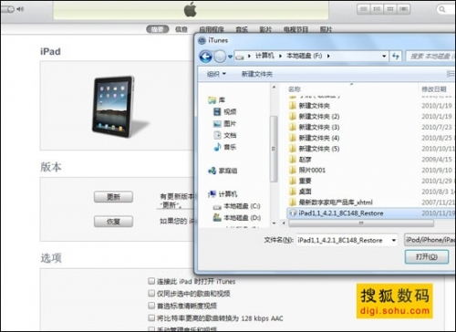This screenshot has width=456, height=332.
Task: Switch to the 信息 tab in iTunes
Action: click(181, 29)
